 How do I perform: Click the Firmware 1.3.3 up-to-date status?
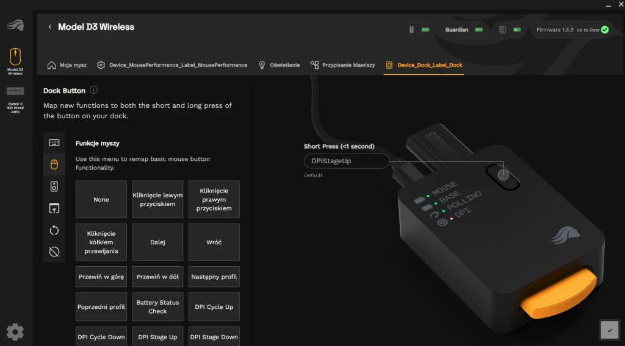tap(572, 29)
